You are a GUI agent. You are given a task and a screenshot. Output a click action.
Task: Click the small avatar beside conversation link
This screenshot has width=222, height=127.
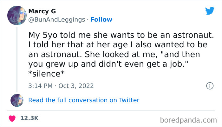[x=17, y=100]
